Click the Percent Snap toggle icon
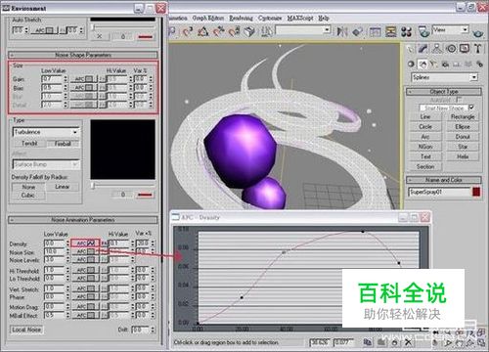 click(x=218, y=31)
